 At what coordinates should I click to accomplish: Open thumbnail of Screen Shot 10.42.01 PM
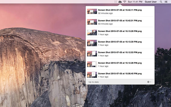92,22
